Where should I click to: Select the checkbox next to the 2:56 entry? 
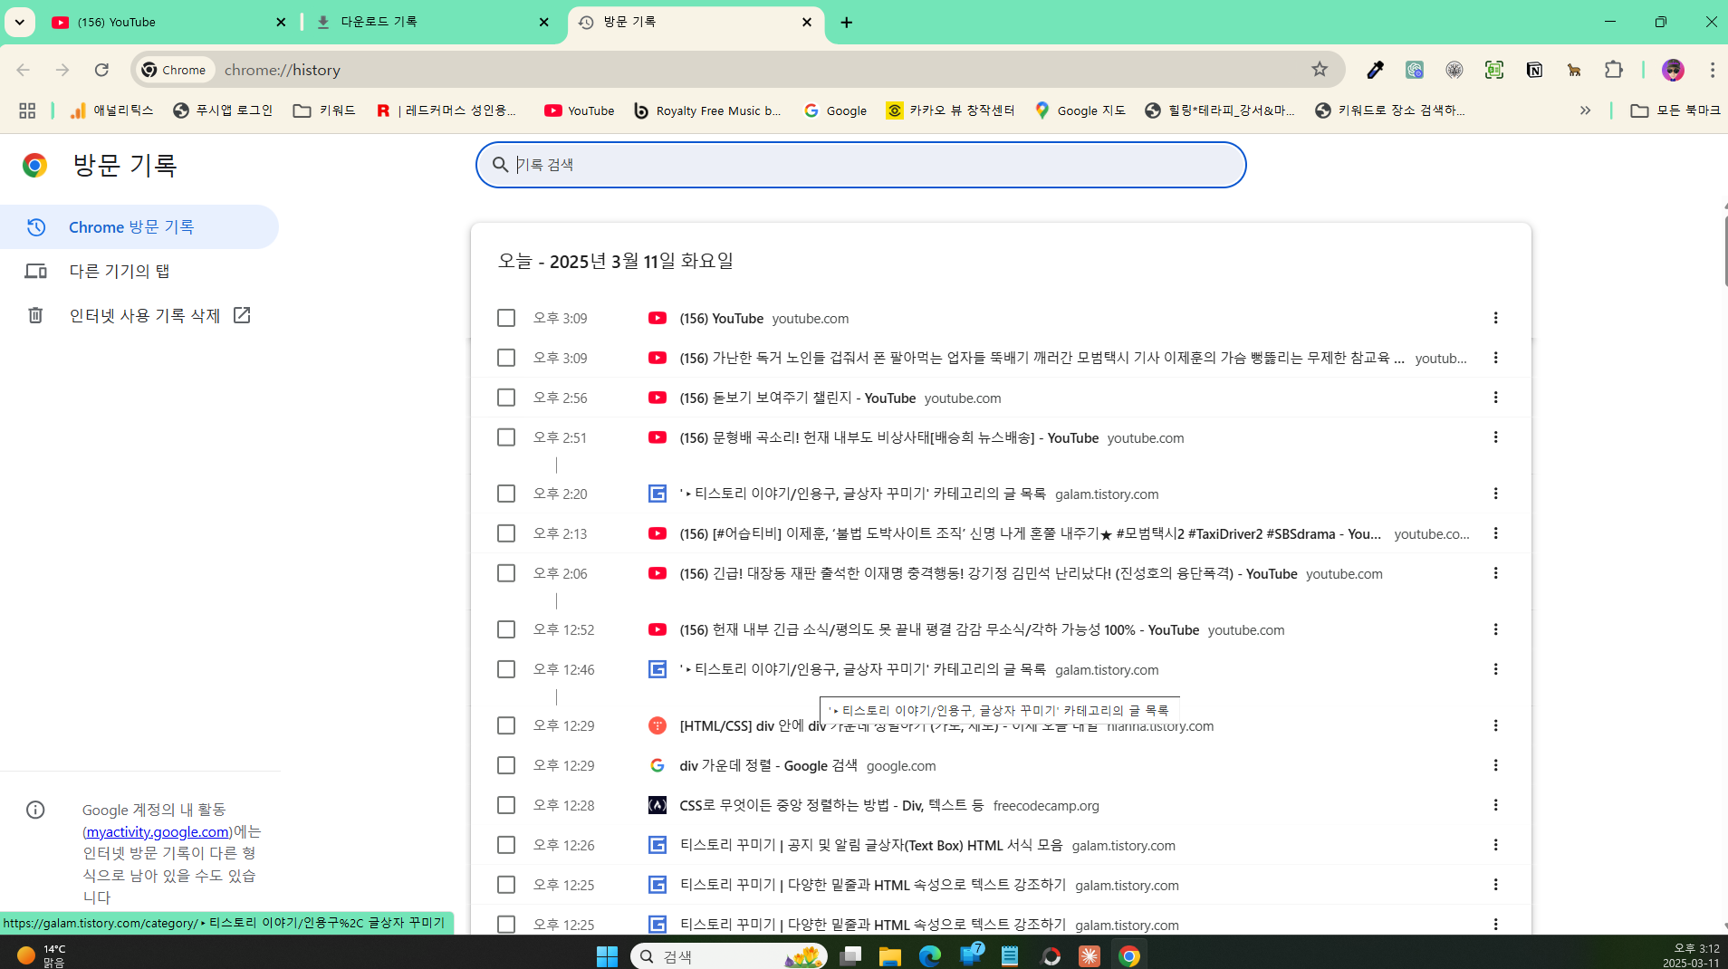pyautogui.click(x=506, y=398)
